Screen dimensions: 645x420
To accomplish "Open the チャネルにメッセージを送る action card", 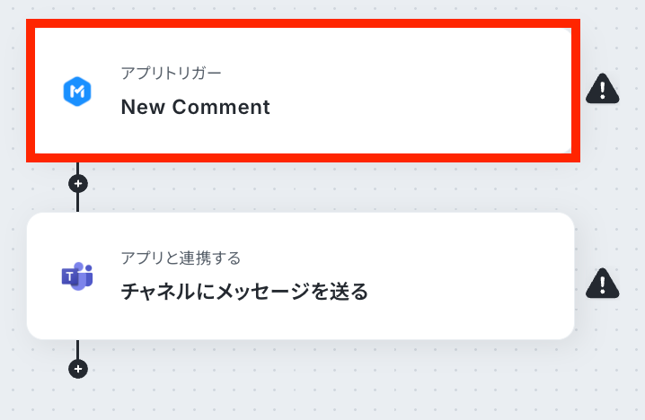I will pyautogui.click(x=302, y=276).
